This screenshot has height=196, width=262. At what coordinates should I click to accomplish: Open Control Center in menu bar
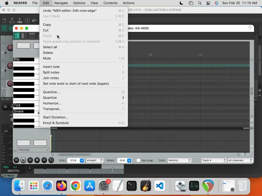point(208,3)
